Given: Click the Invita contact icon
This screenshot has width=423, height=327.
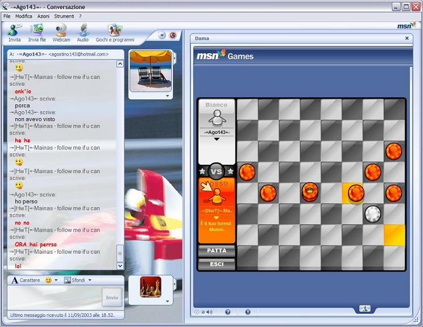Looking at the screenshot, I should pos(14,32).
